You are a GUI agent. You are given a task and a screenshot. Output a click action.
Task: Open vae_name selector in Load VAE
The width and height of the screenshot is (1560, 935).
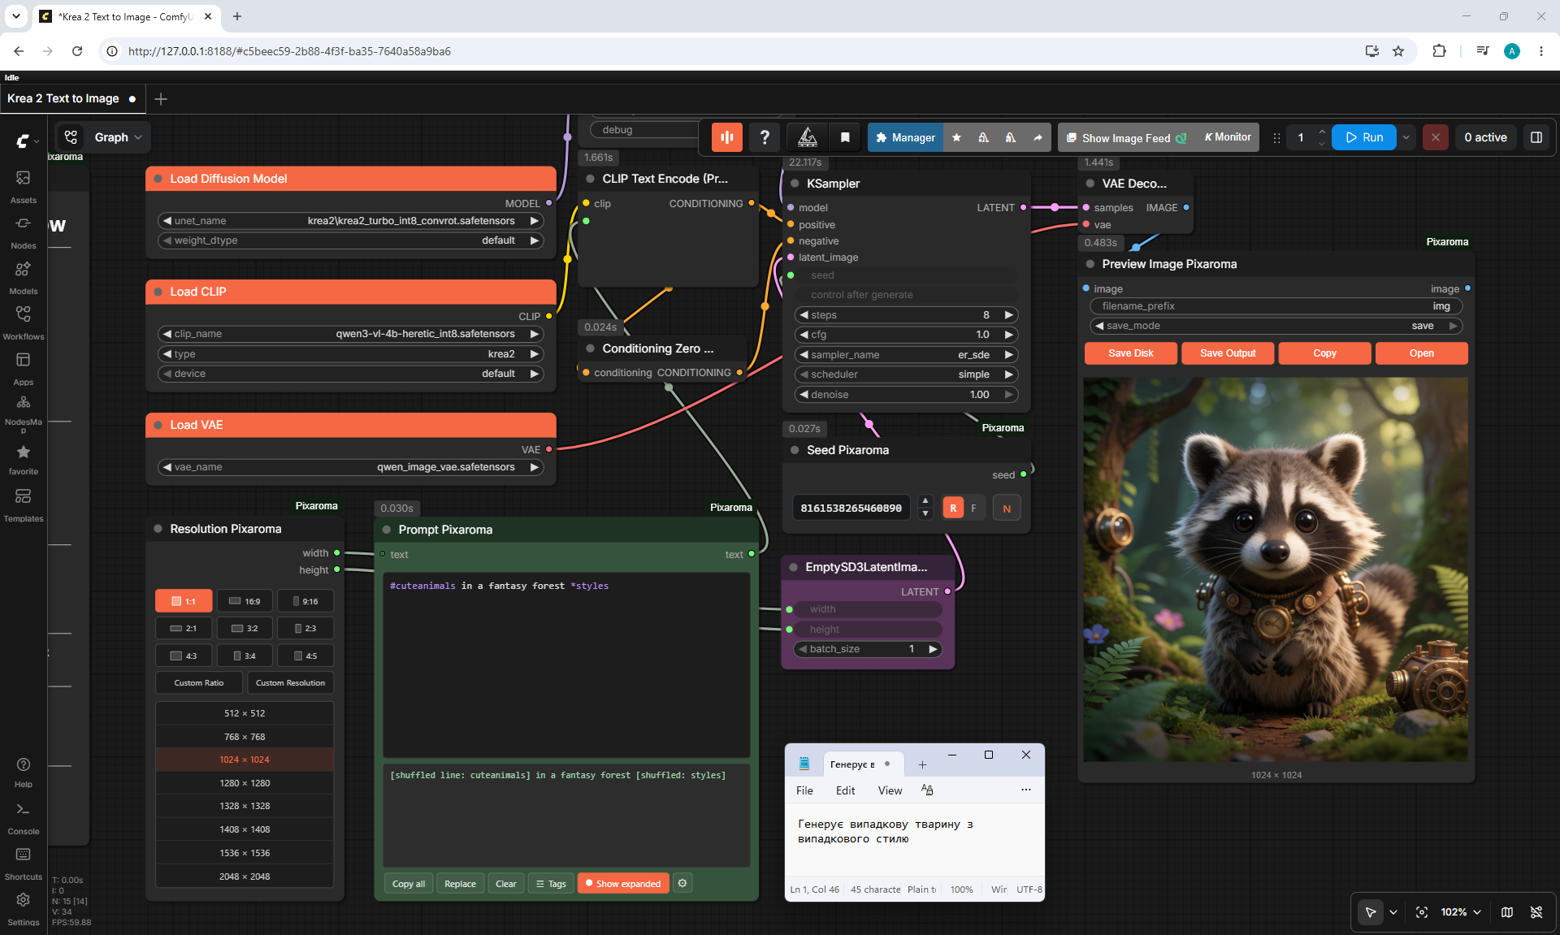pyautogui.click(x=350, y=467)
